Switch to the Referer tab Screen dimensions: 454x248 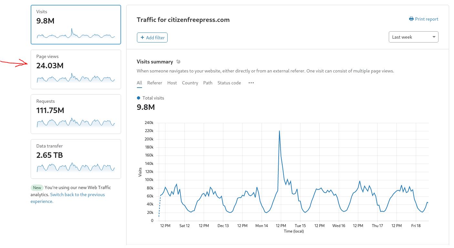point(155,83)
